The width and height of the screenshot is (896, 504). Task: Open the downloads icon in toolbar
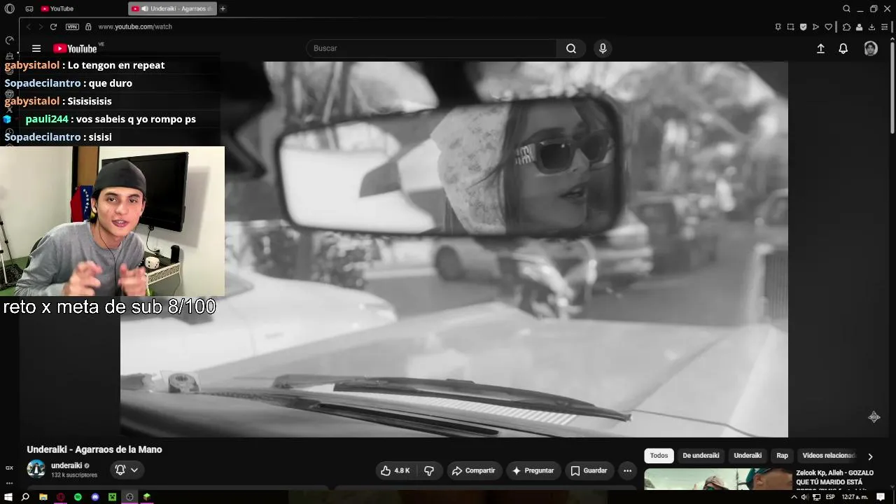pyautogui.click(x=871, y=27)
